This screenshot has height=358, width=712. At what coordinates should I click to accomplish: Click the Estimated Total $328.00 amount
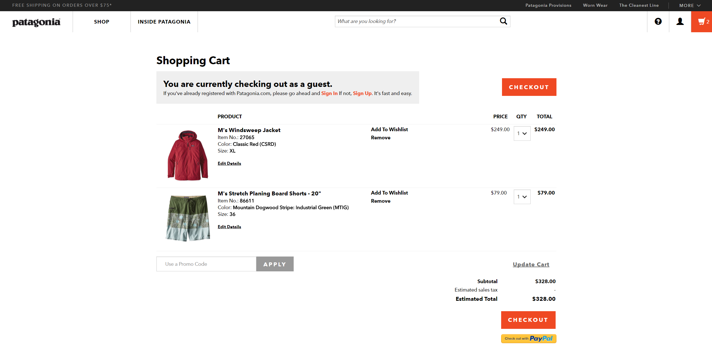click(x=544, y=299)
